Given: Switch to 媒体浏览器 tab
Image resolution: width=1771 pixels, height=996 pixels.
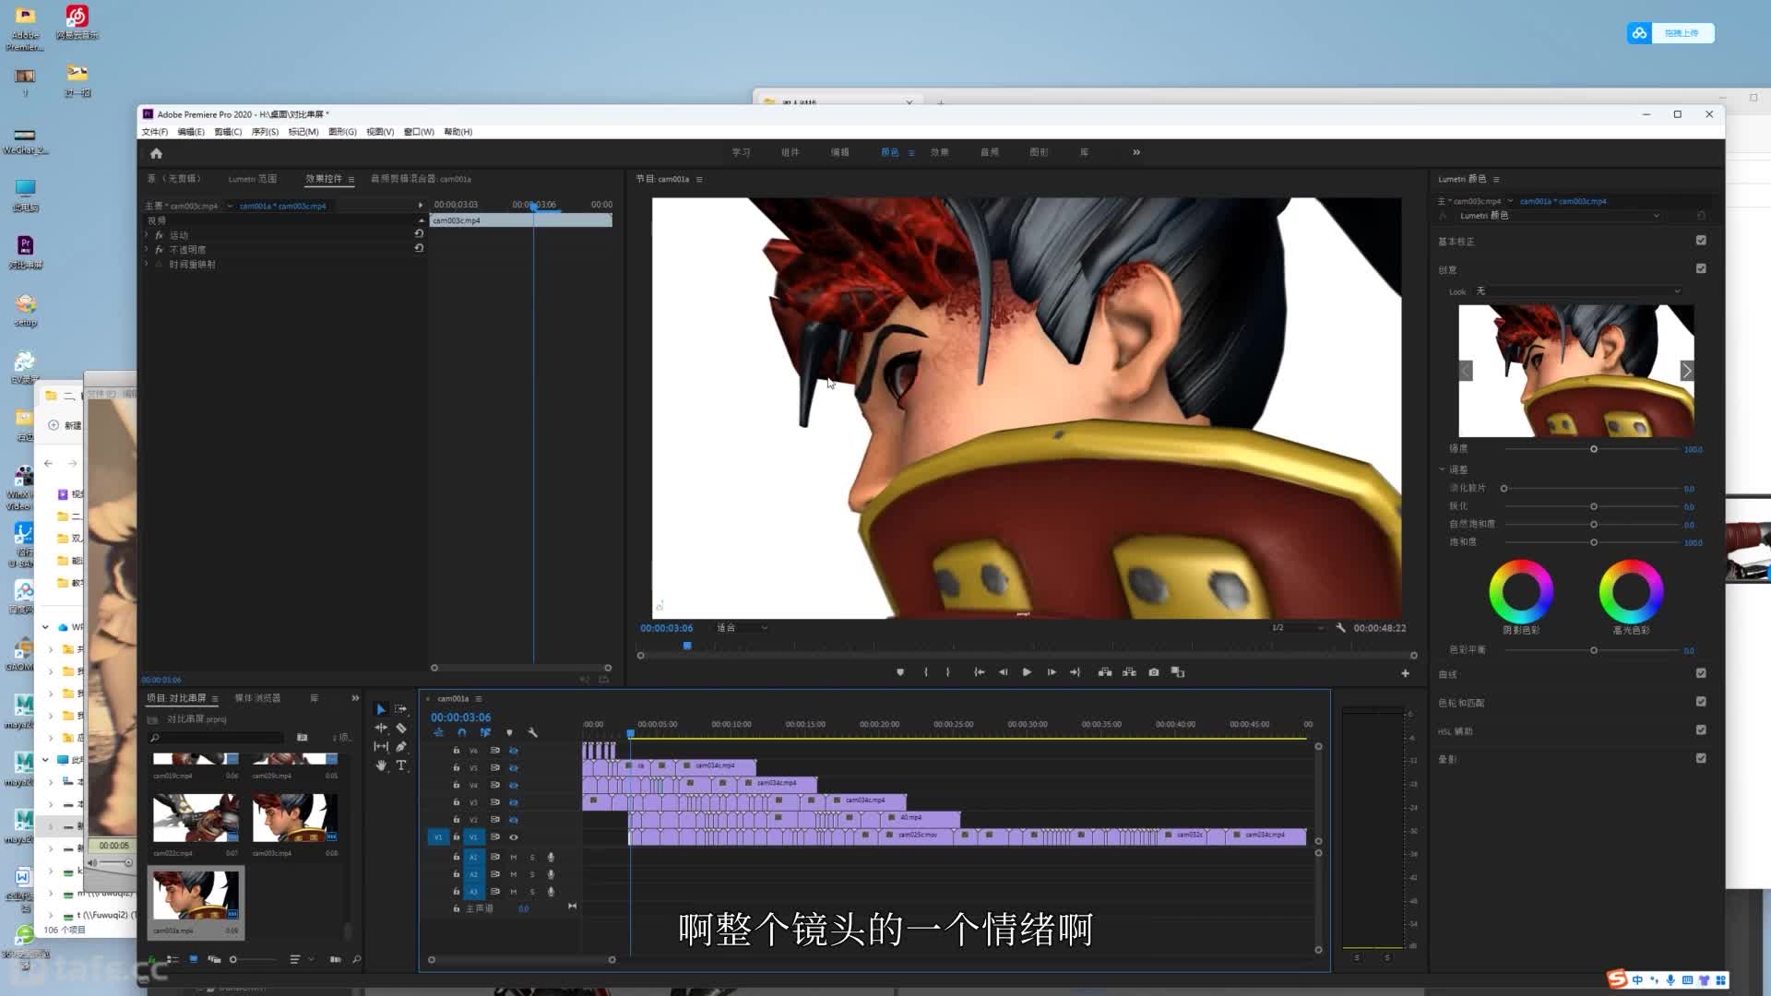Looking at the screenshot, I should pyautogui.click(x=257, y=698).
